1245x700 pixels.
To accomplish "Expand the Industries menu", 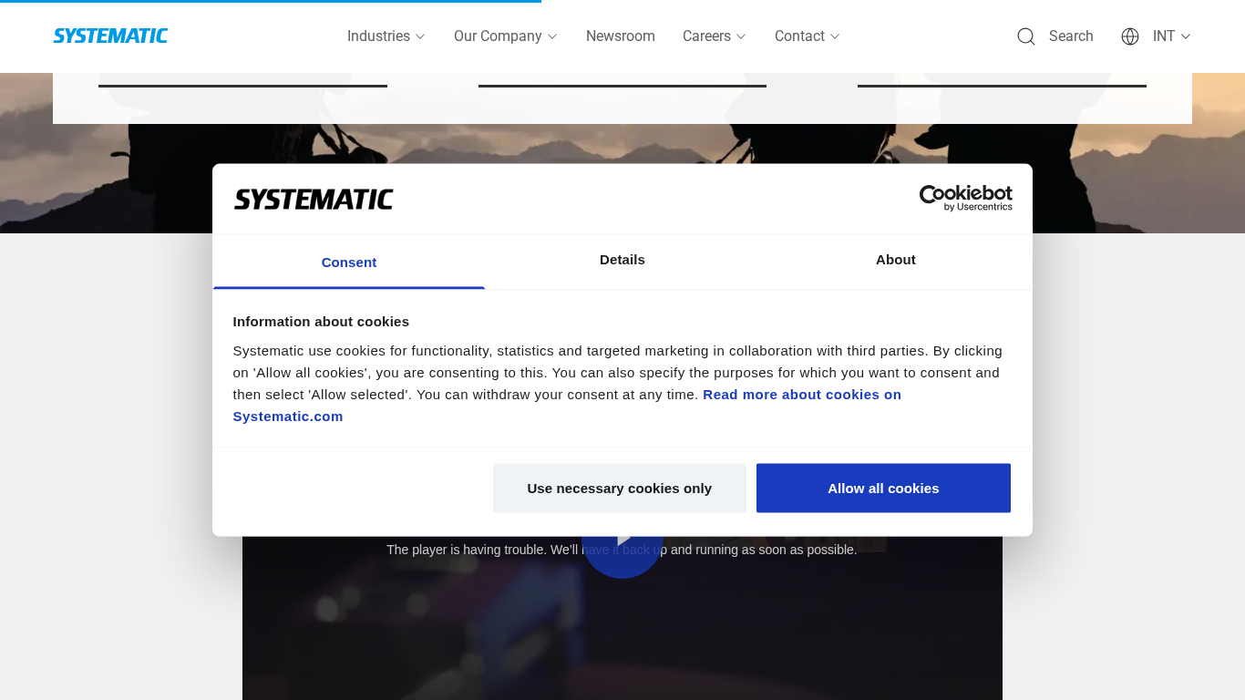I will 386,36.
